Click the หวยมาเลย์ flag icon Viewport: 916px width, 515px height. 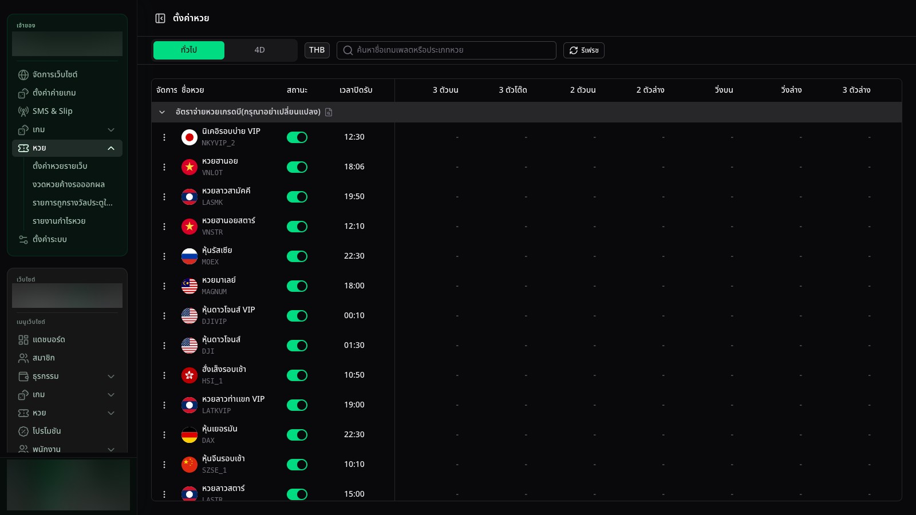coord(189,286)
